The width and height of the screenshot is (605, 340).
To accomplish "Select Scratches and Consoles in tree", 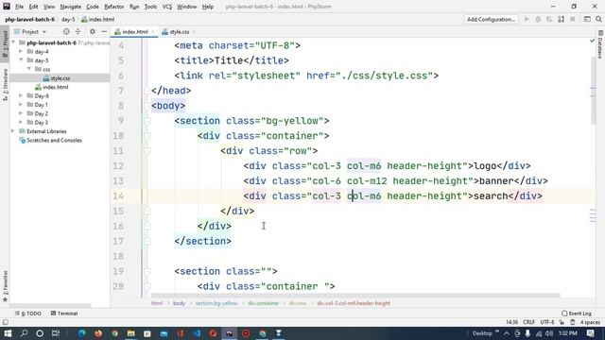I will coord(50,141).
